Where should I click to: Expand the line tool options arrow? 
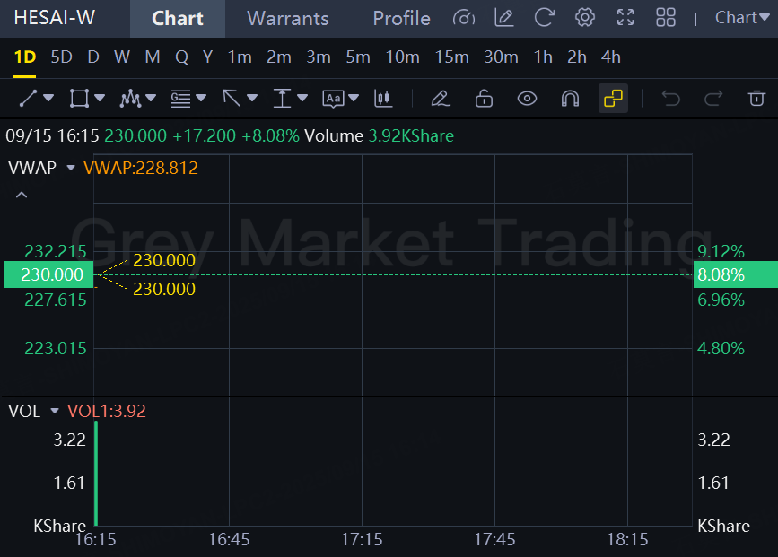click(x=48, y=98)
